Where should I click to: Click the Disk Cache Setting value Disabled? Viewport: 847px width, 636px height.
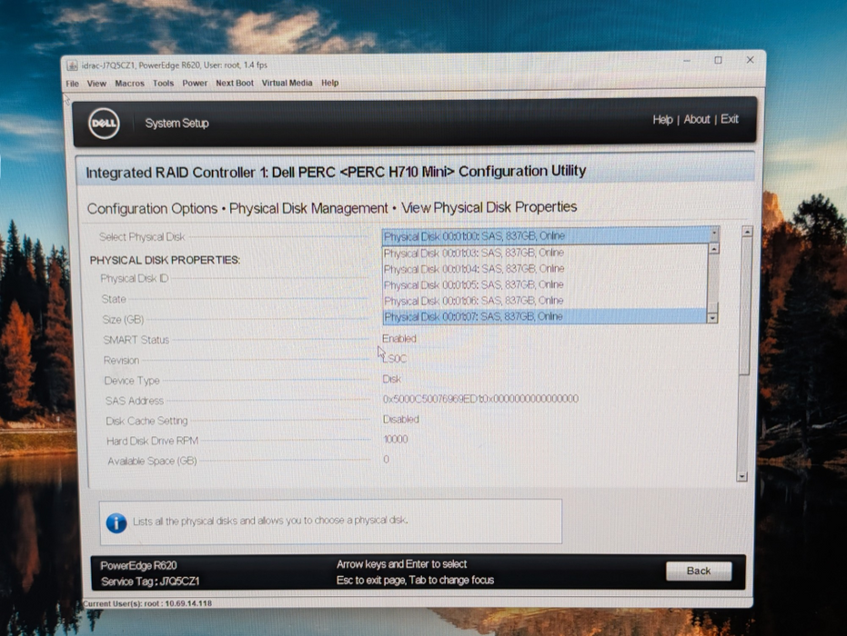pos(401,419)
